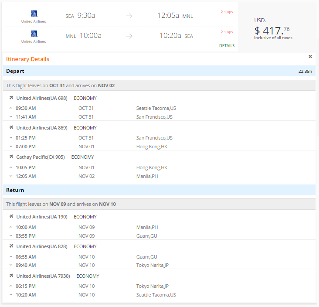The width and height of the screenshot is (319, 307).
Task: Click arrival time 12:05a MNL in summary
Action: click(x=175, y=15)
